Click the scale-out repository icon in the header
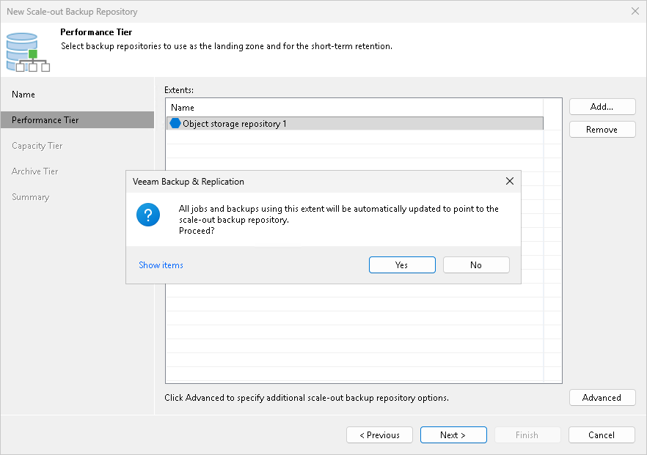647x455 pixels. click(26, 51)
